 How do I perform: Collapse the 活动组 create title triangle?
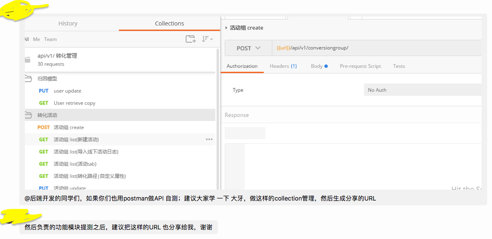click(x=226, y=28)
